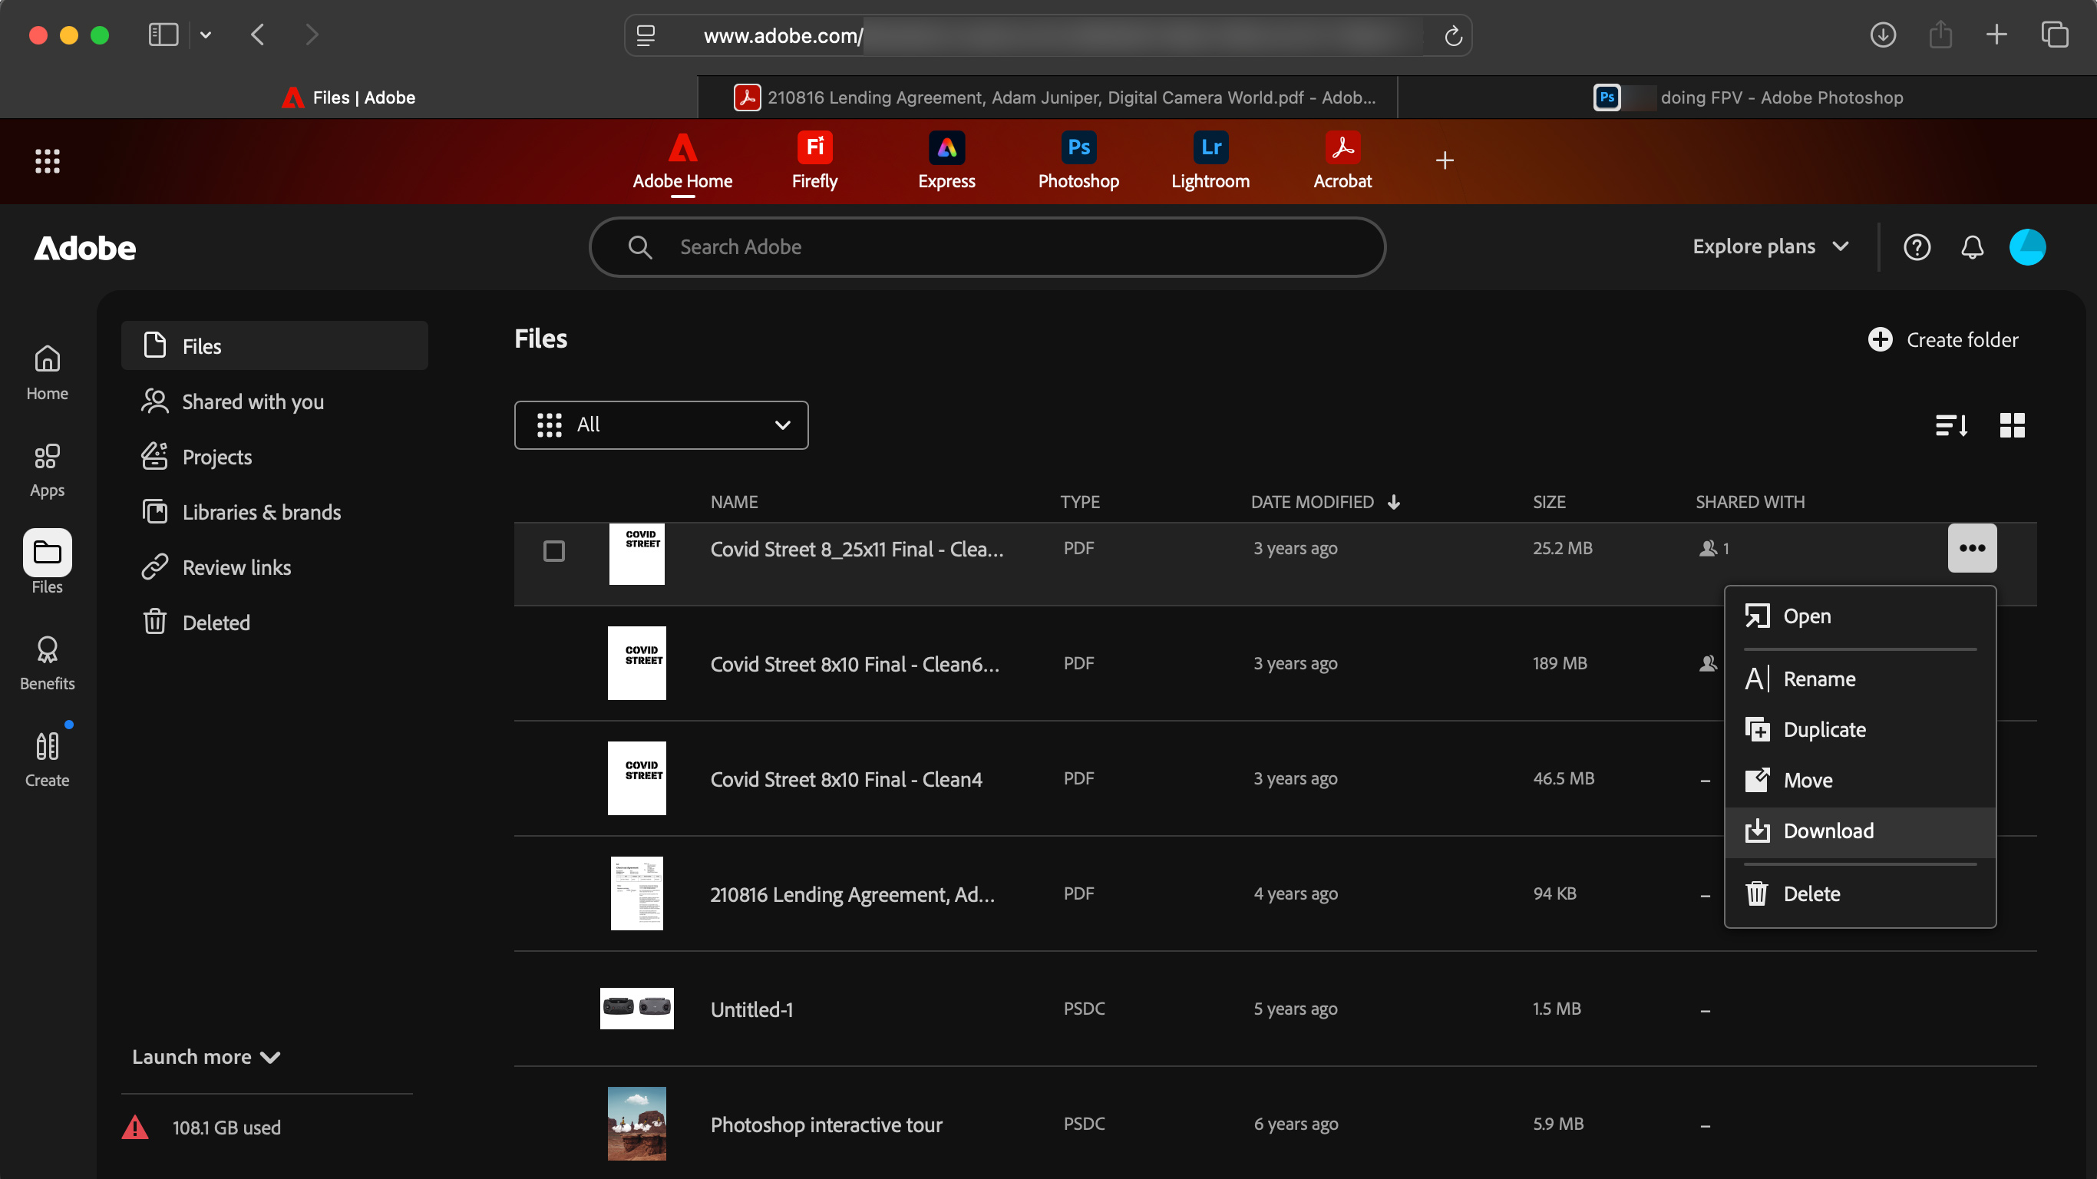Choose Download from the context menu
The height and width of the screenshot is (1179, 2097).
tap(1859, 831)
